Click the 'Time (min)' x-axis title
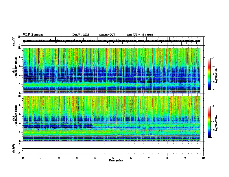 tap(116, 161)
